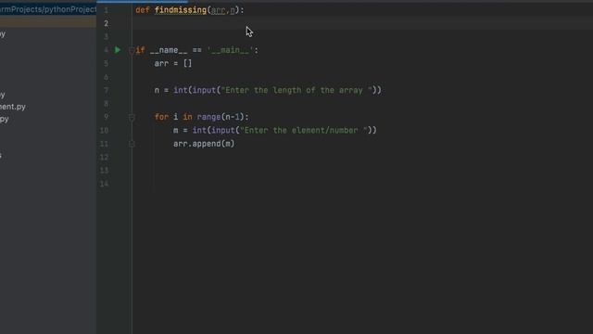Open the file ending in 'ent.py' in project tree
Screen dimensions: 593x334
click(x=12, y=107)
